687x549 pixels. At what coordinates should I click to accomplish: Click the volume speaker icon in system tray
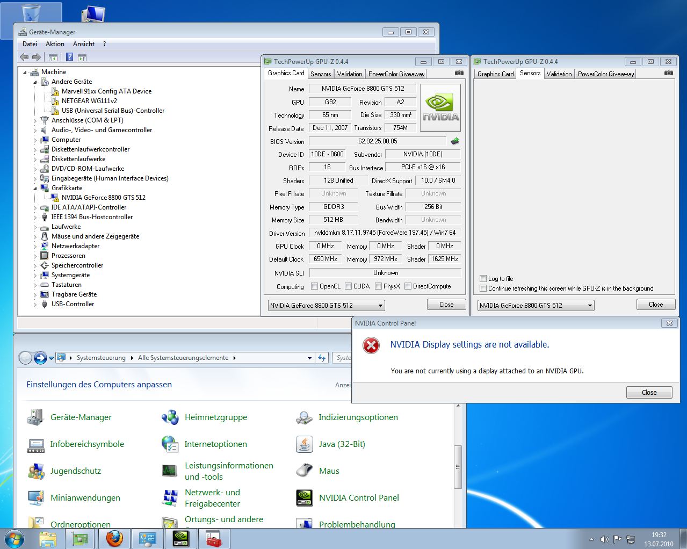(x=604, y=539)
